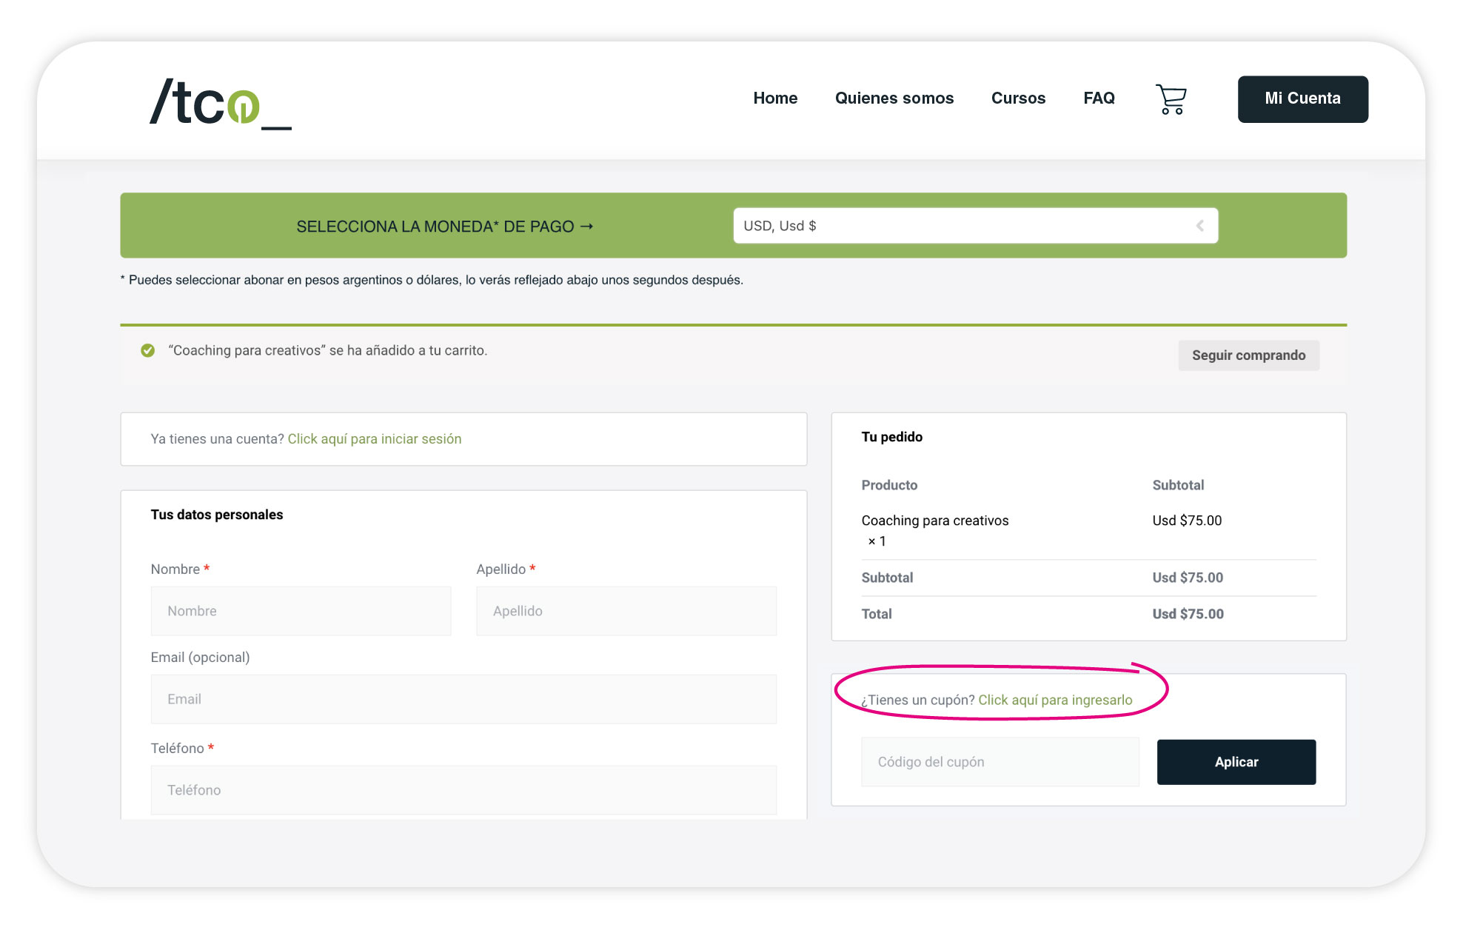
Task: Expand the currency dropdown arrow
Action: tap(1199, 226)
